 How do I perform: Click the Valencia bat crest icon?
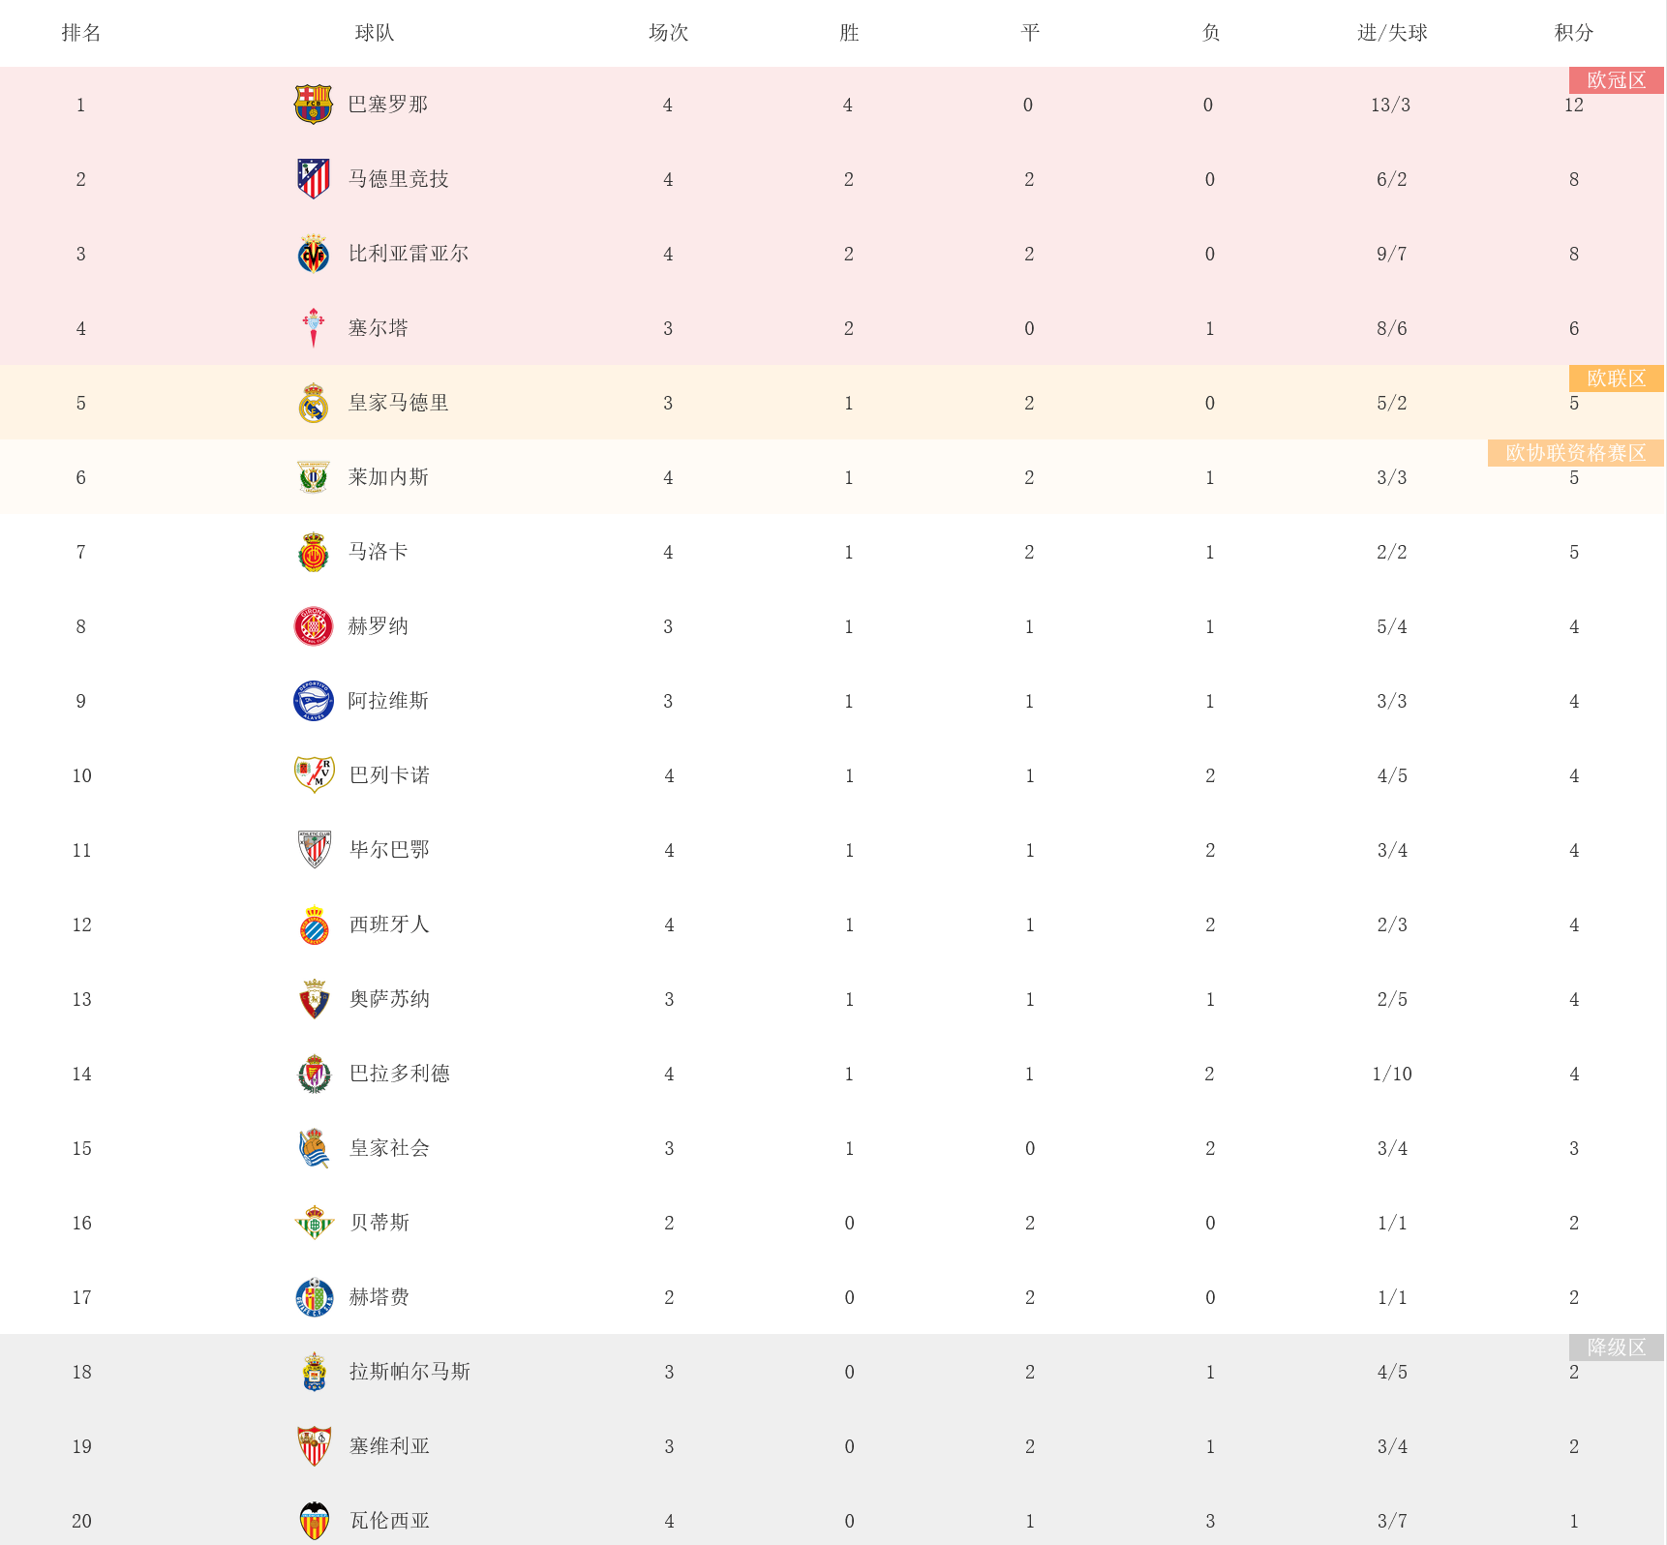tap(314, 1521)
